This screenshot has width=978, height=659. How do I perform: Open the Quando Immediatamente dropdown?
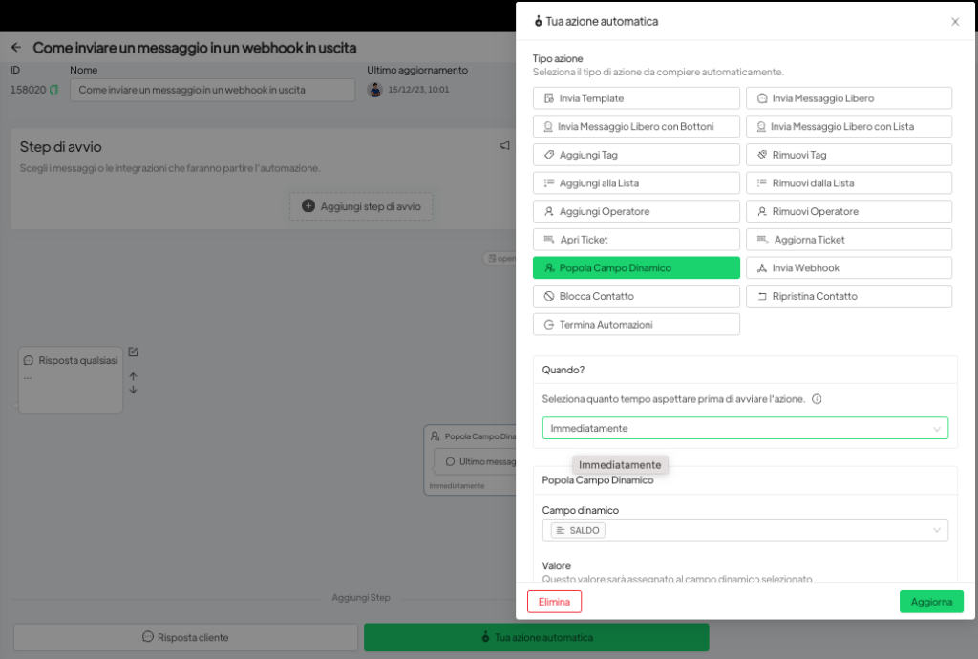click(x=745, y=429)
